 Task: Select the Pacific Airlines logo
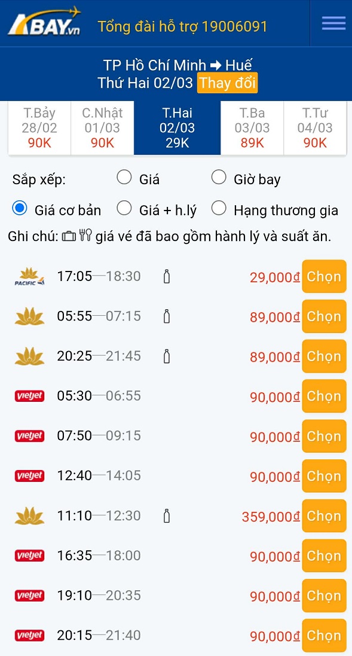pyautogui.click(x=29, y=276)
